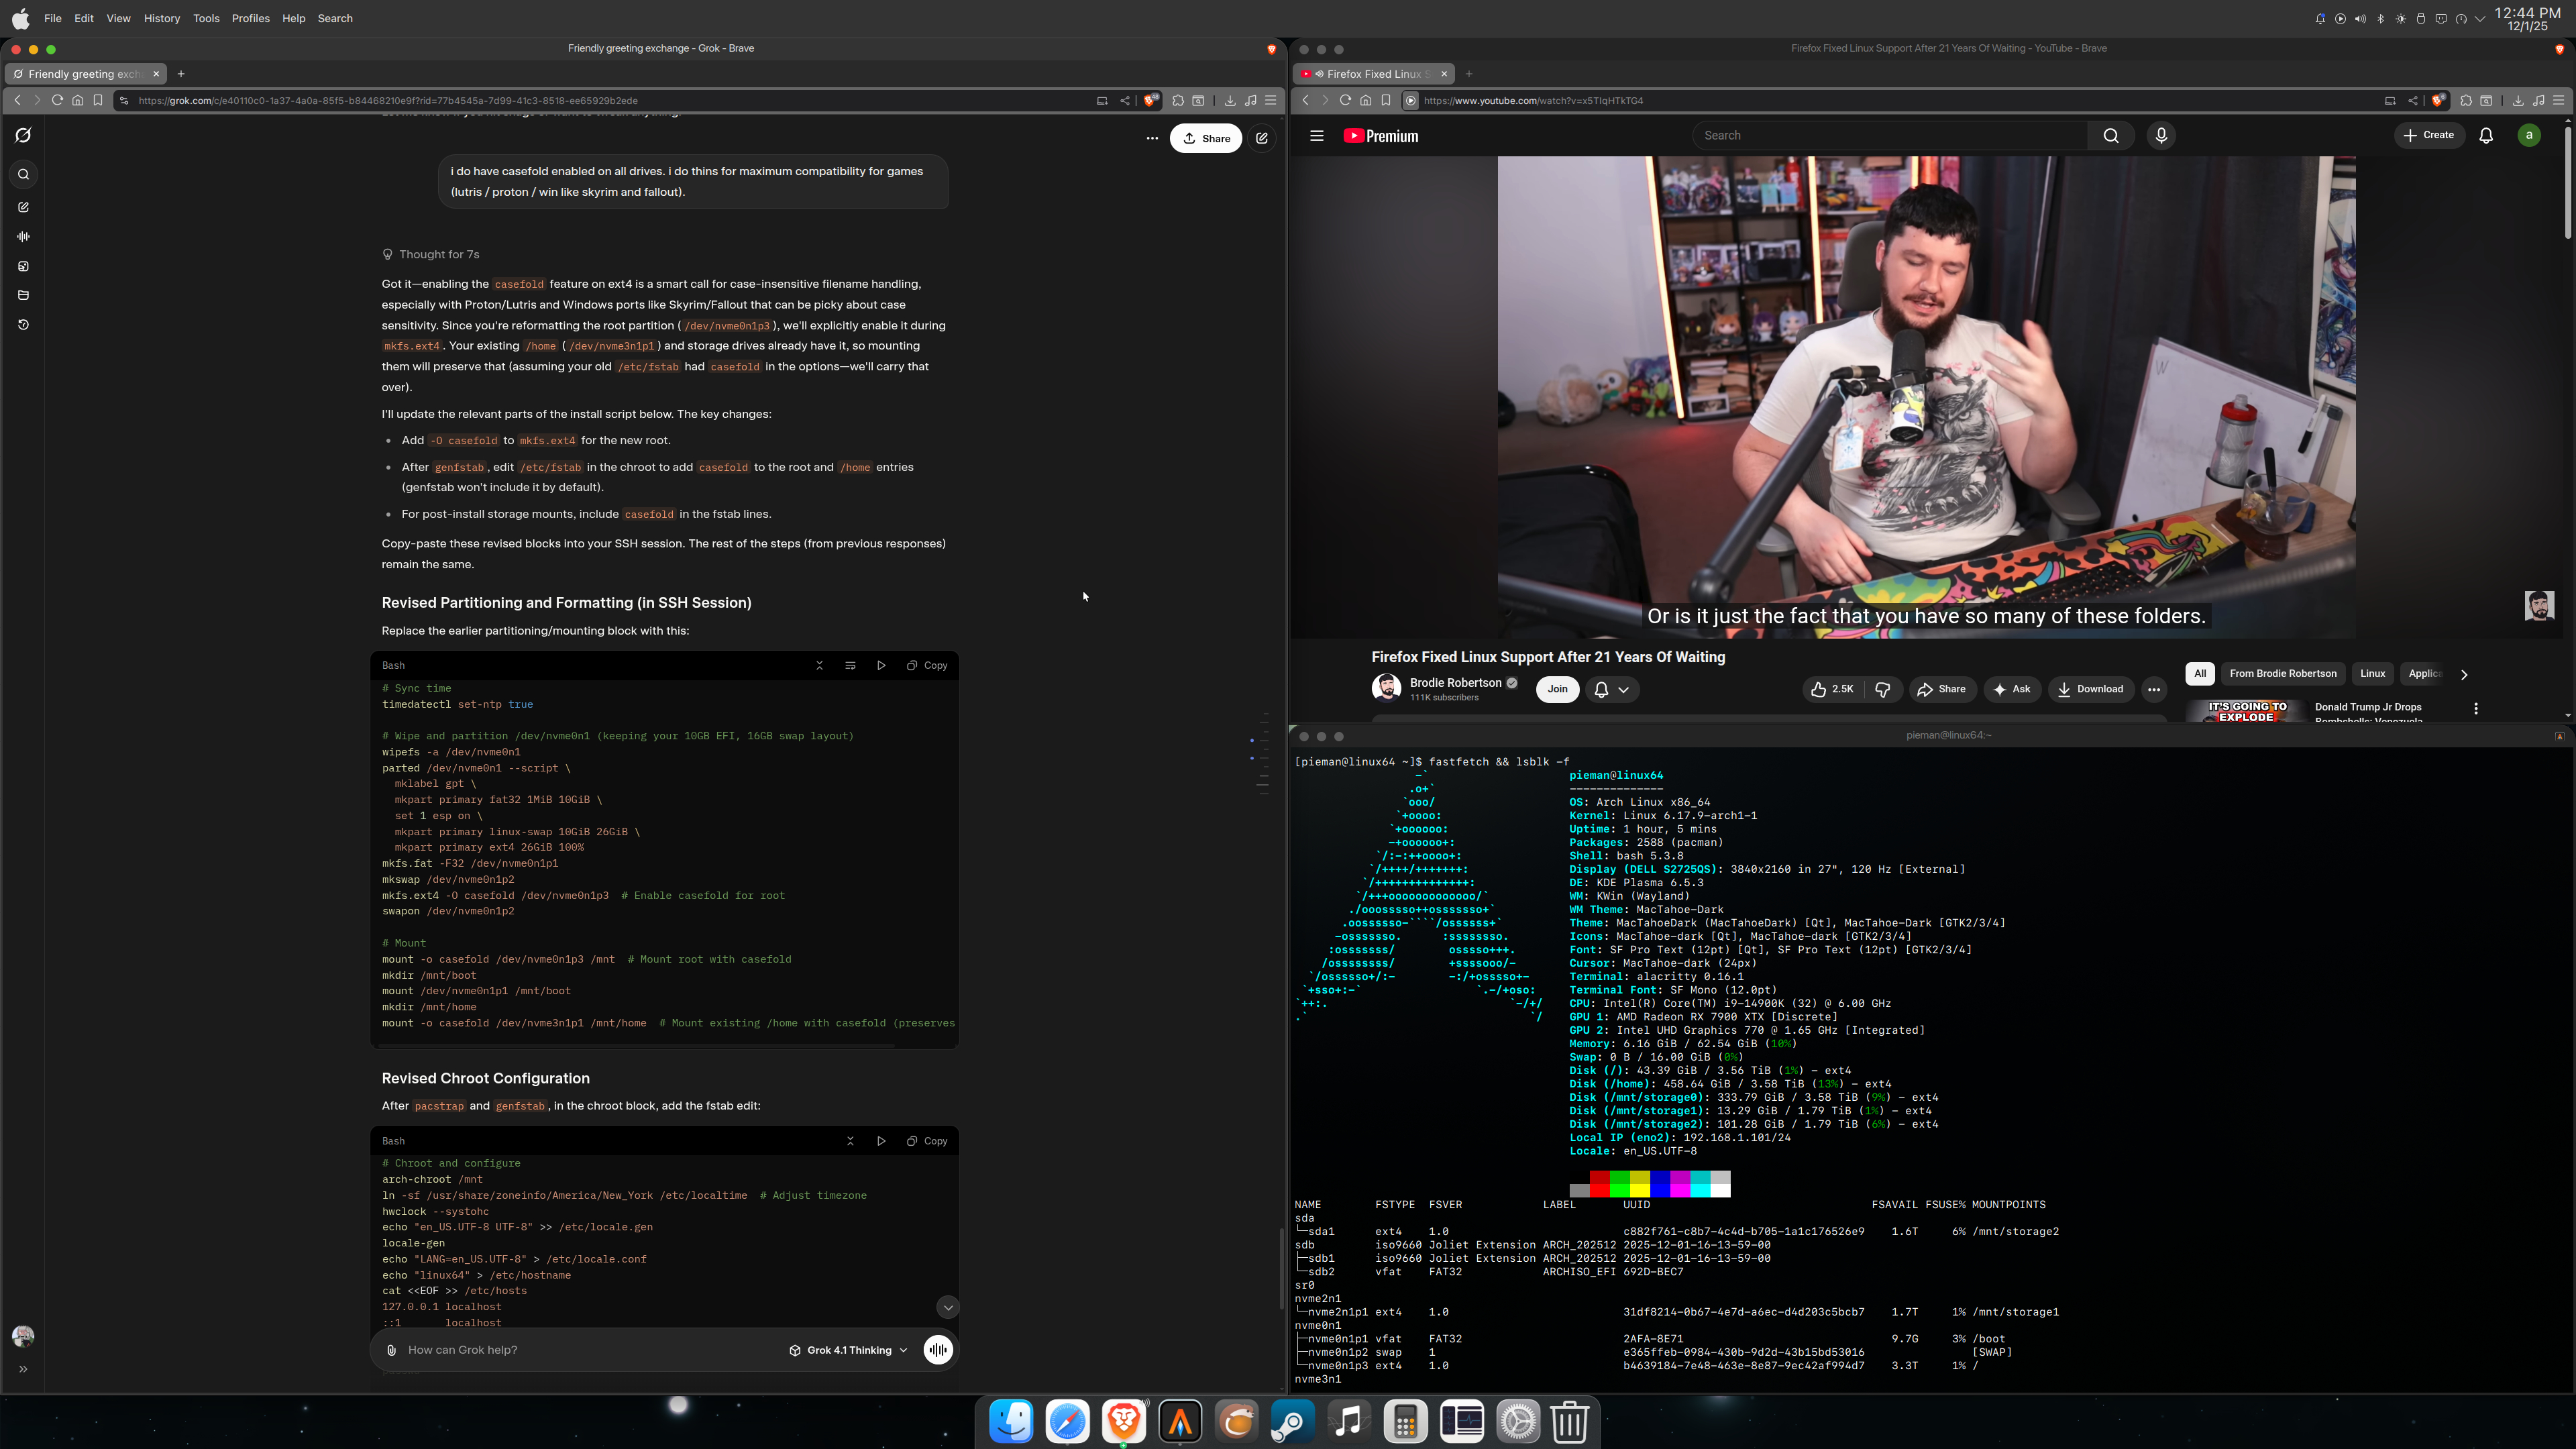Click the Join channel button
This screenshot has height=1449, width=2576.
coord(1557,689)
